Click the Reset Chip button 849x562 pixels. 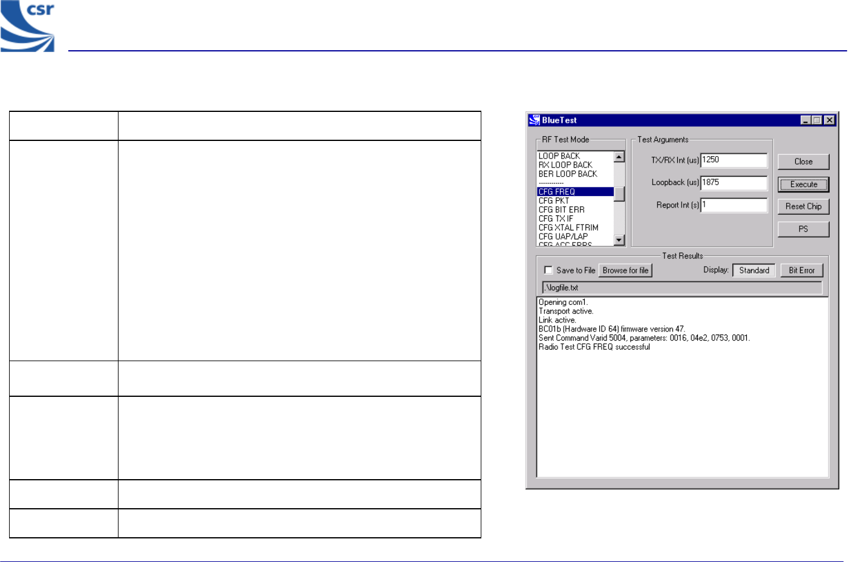(x=803, y=206)
